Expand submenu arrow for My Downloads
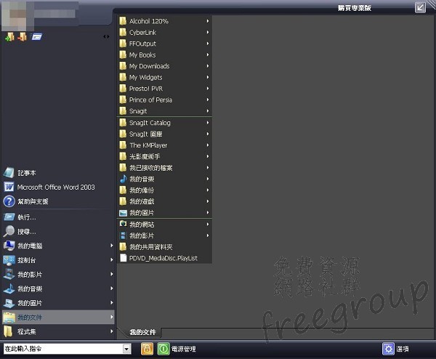Viewport: 436px width, 359px height. [208, 66]
